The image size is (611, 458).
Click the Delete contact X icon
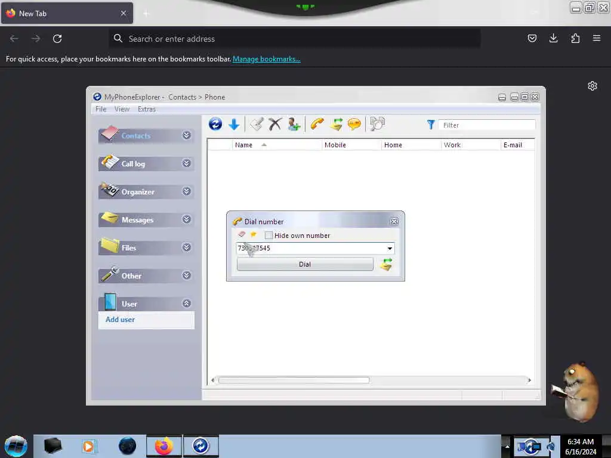[275, 124]
